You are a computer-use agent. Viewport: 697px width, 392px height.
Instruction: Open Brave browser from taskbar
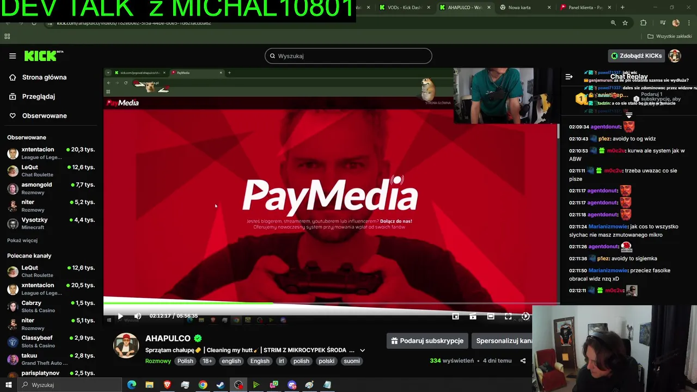pyautogui.click(x=167, y=385)
